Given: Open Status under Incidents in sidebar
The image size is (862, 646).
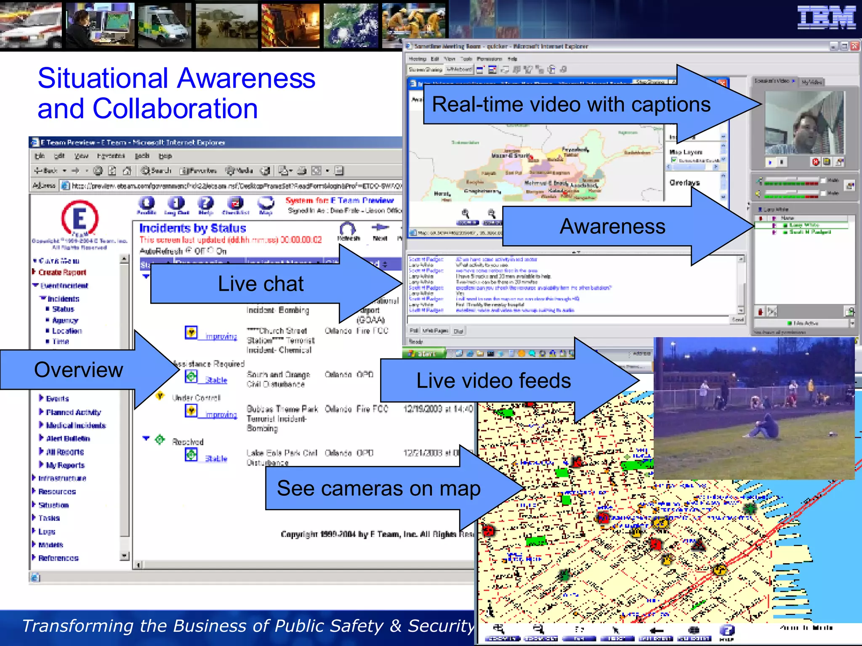Looking at the screenshot, I should [x=63, y=309].
